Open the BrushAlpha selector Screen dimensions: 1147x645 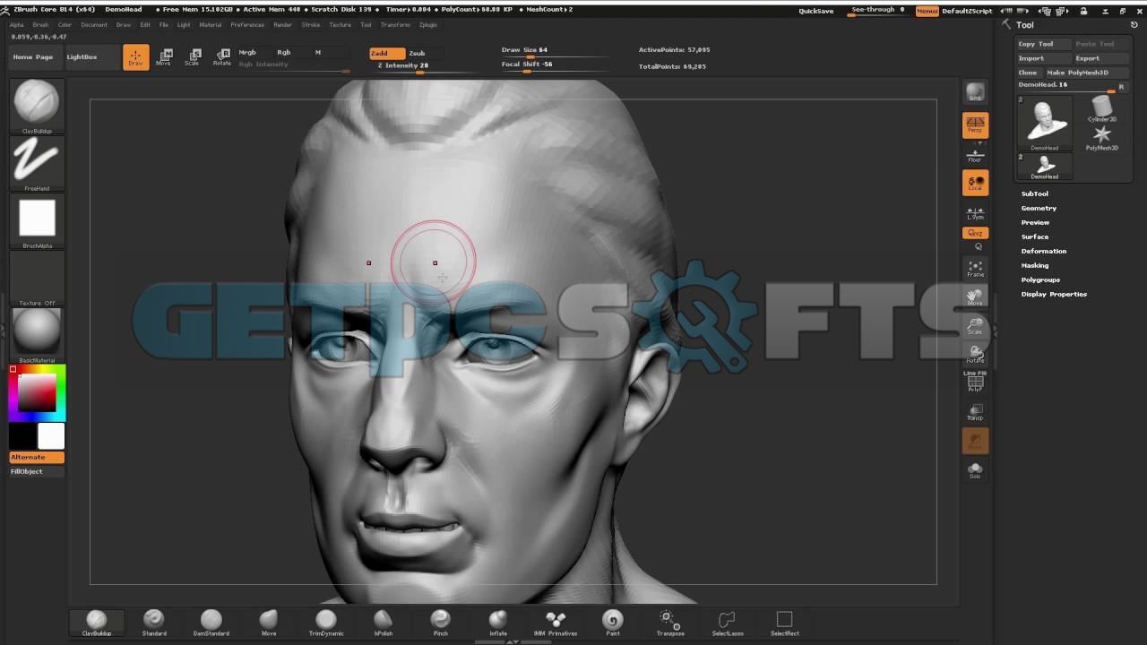[x=37, y=221]
